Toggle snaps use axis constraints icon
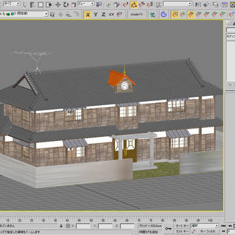Image resolution: width=235 pixels, height=235 pixels. (x=119, y=14)
